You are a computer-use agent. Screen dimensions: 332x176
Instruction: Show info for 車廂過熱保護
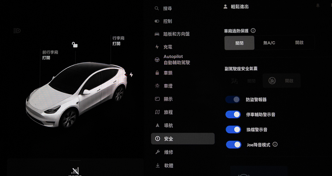pos(253,31)
